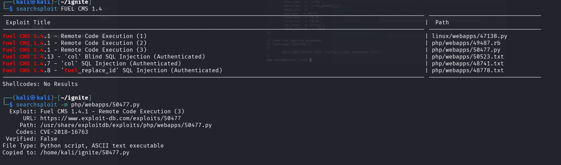Image resolution: width=561 pixels, height=165 pixels.
Task: Select the Remote Code Execution (1) result row
Action: coord(75,36)
